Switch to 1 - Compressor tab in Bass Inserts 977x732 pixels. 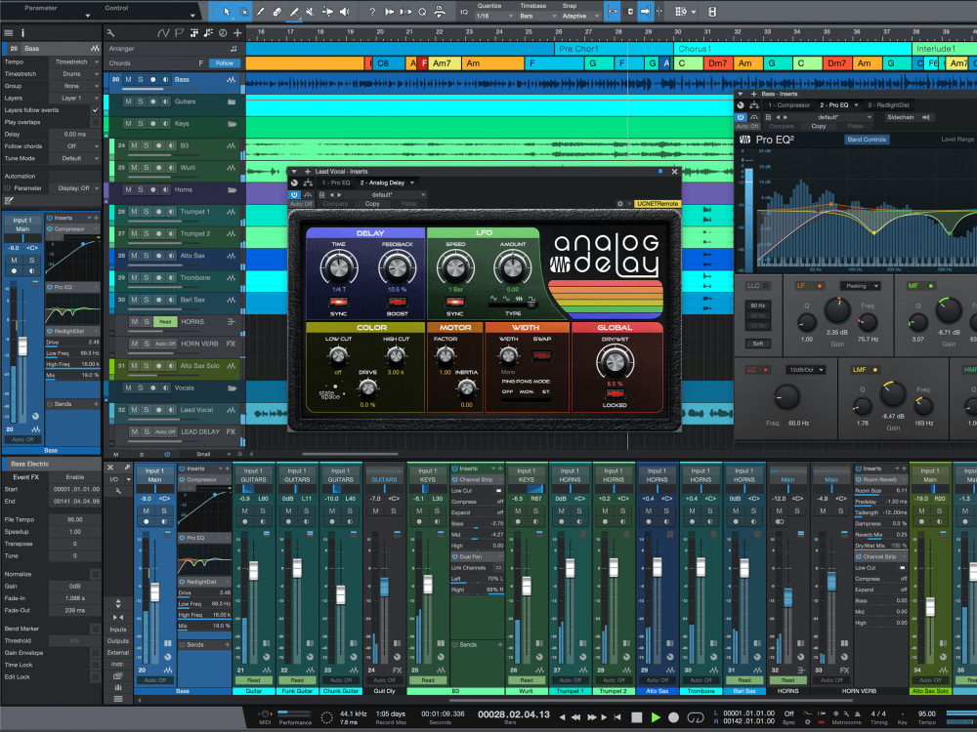coord(788,105)
